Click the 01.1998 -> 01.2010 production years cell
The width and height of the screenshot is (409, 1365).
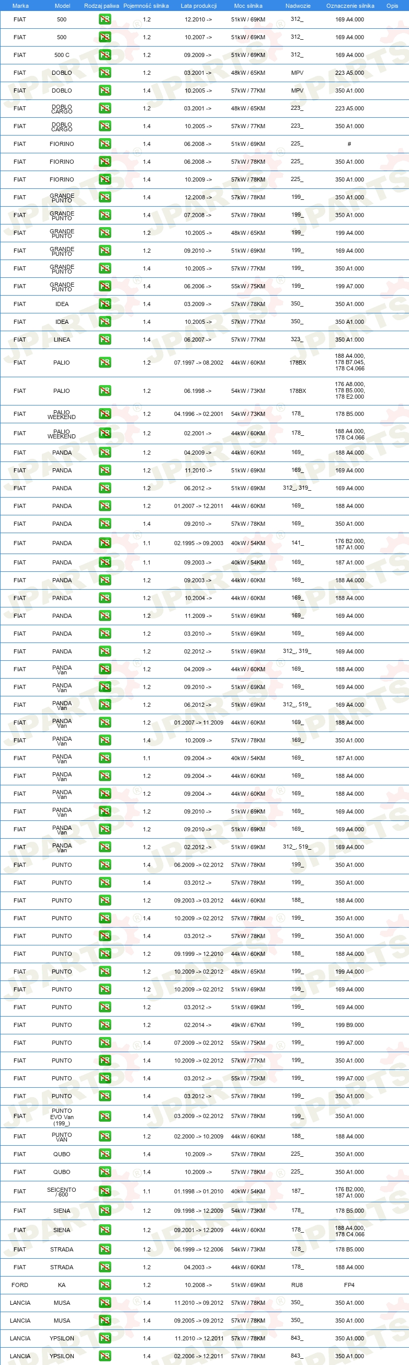[199, 1192]
